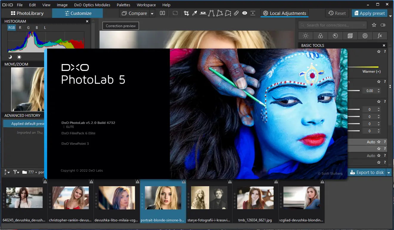This screenshot has width=394, height=230.
Task: Expand the Export to disk dropdown arrow
Action: (389, 172)
